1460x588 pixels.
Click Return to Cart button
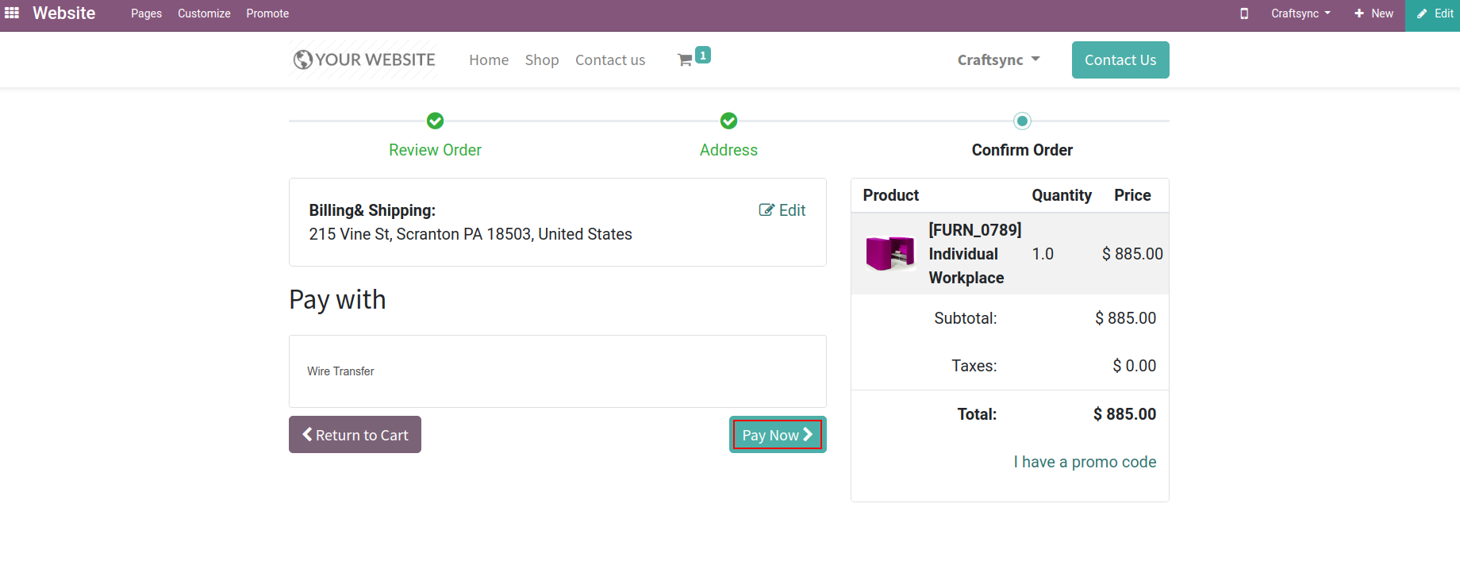(x=355, y=435)
